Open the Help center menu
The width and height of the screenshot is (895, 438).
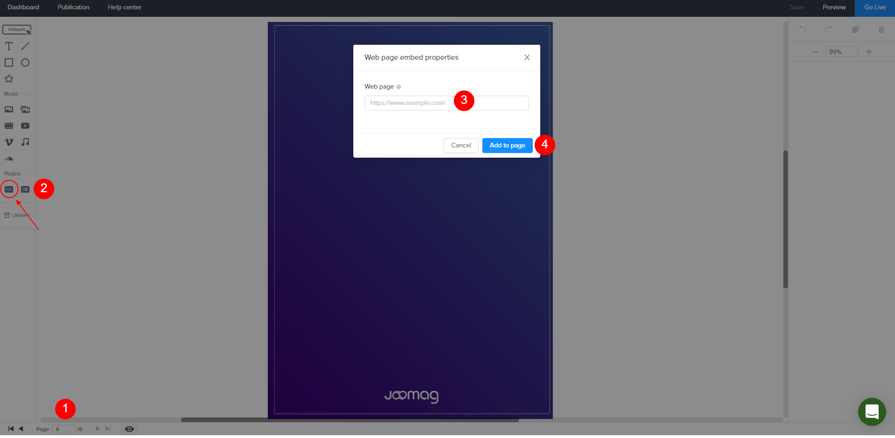[124, 7]
